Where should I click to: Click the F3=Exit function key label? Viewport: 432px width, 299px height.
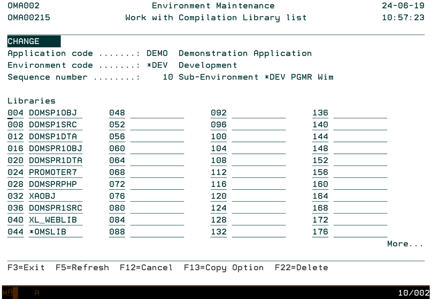(x=26, y=267)
